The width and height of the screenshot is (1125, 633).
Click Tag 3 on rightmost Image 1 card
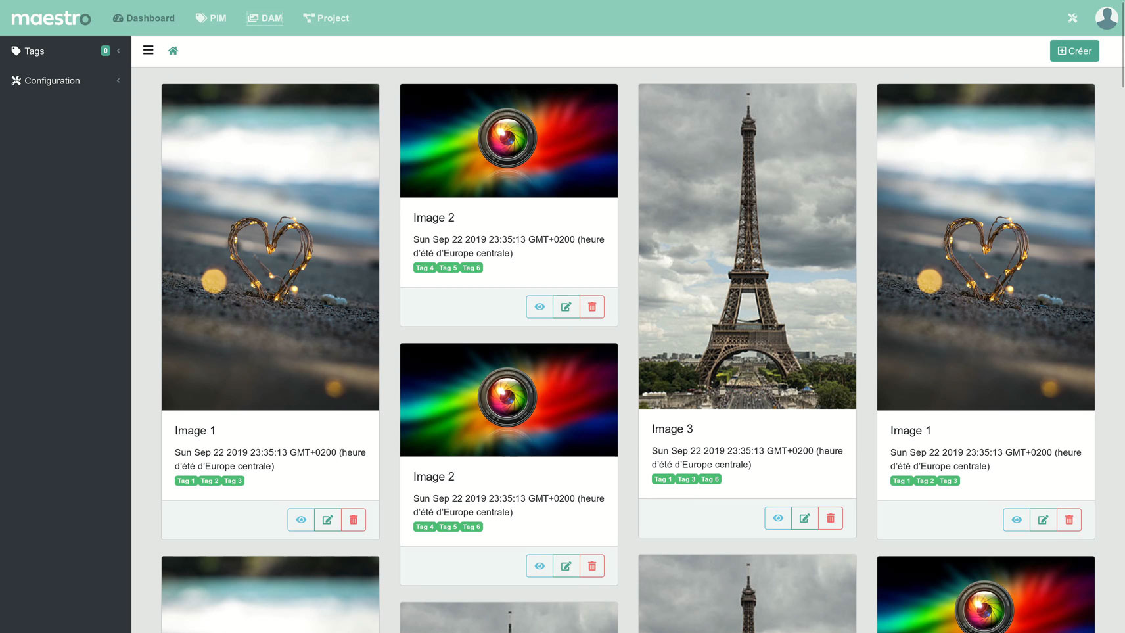click(x=949, y=481)
